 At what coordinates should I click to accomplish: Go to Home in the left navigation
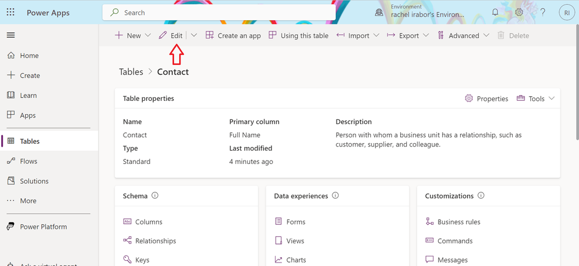tap(49, 55)
